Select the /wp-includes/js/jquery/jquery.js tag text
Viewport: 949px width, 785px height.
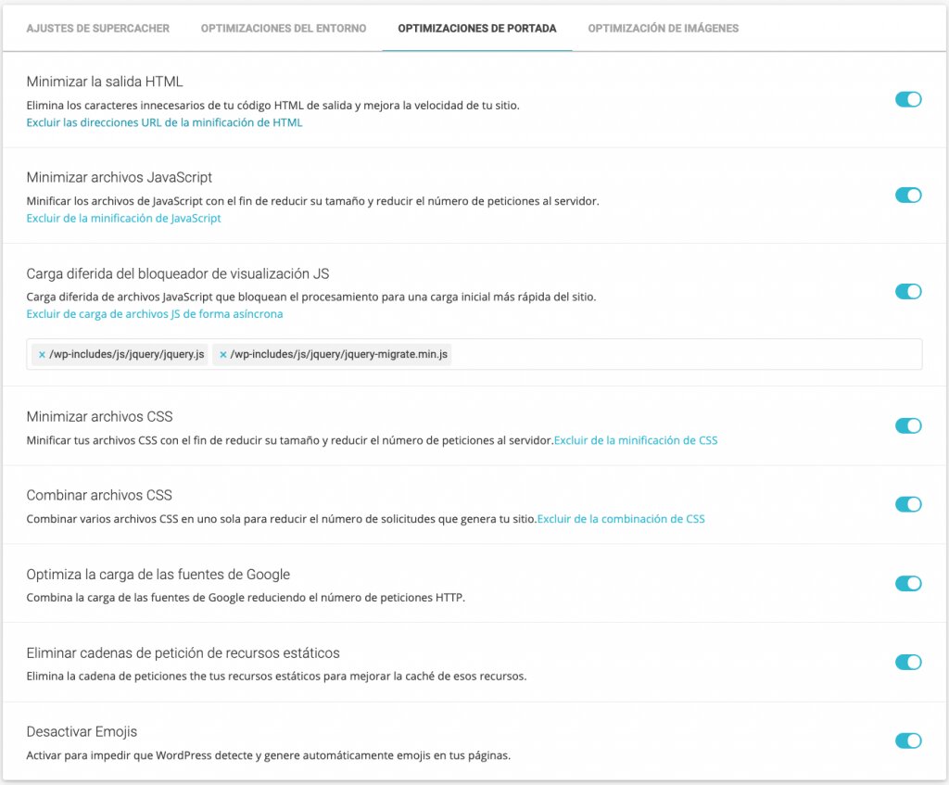point(126,355)
